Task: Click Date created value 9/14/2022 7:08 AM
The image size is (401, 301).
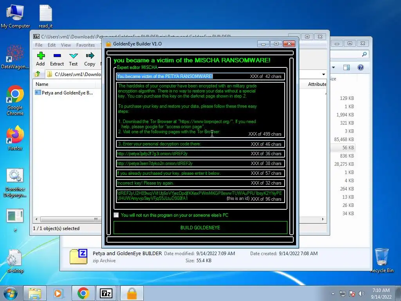Action: [298, 254]
